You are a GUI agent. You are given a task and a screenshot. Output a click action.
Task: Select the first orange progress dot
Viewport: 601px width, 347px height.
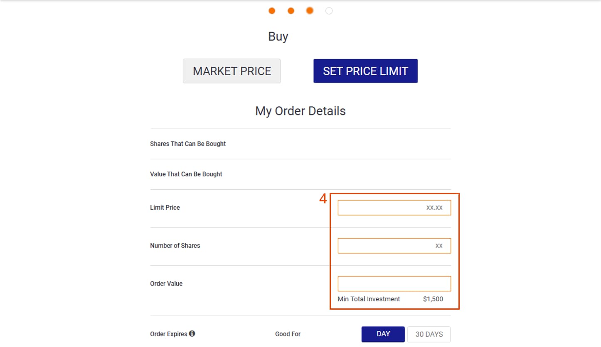272,11
